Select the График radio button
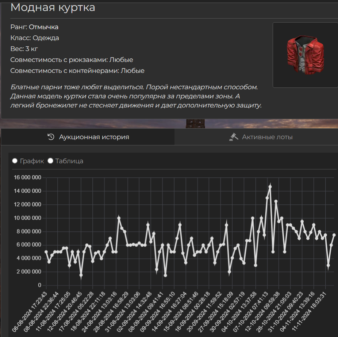The image size is (338, 337). (x=15, y=161)
